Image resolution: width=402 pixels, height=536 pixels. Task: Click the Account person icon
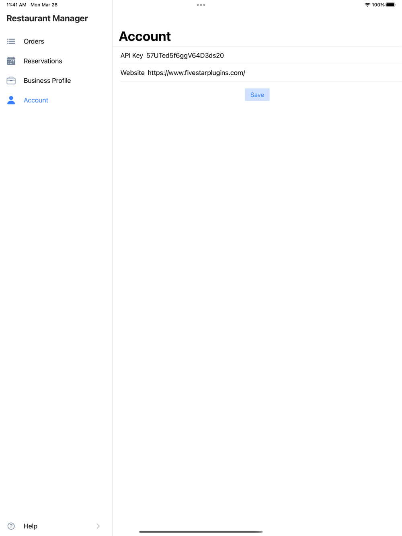tap(11, 100)
